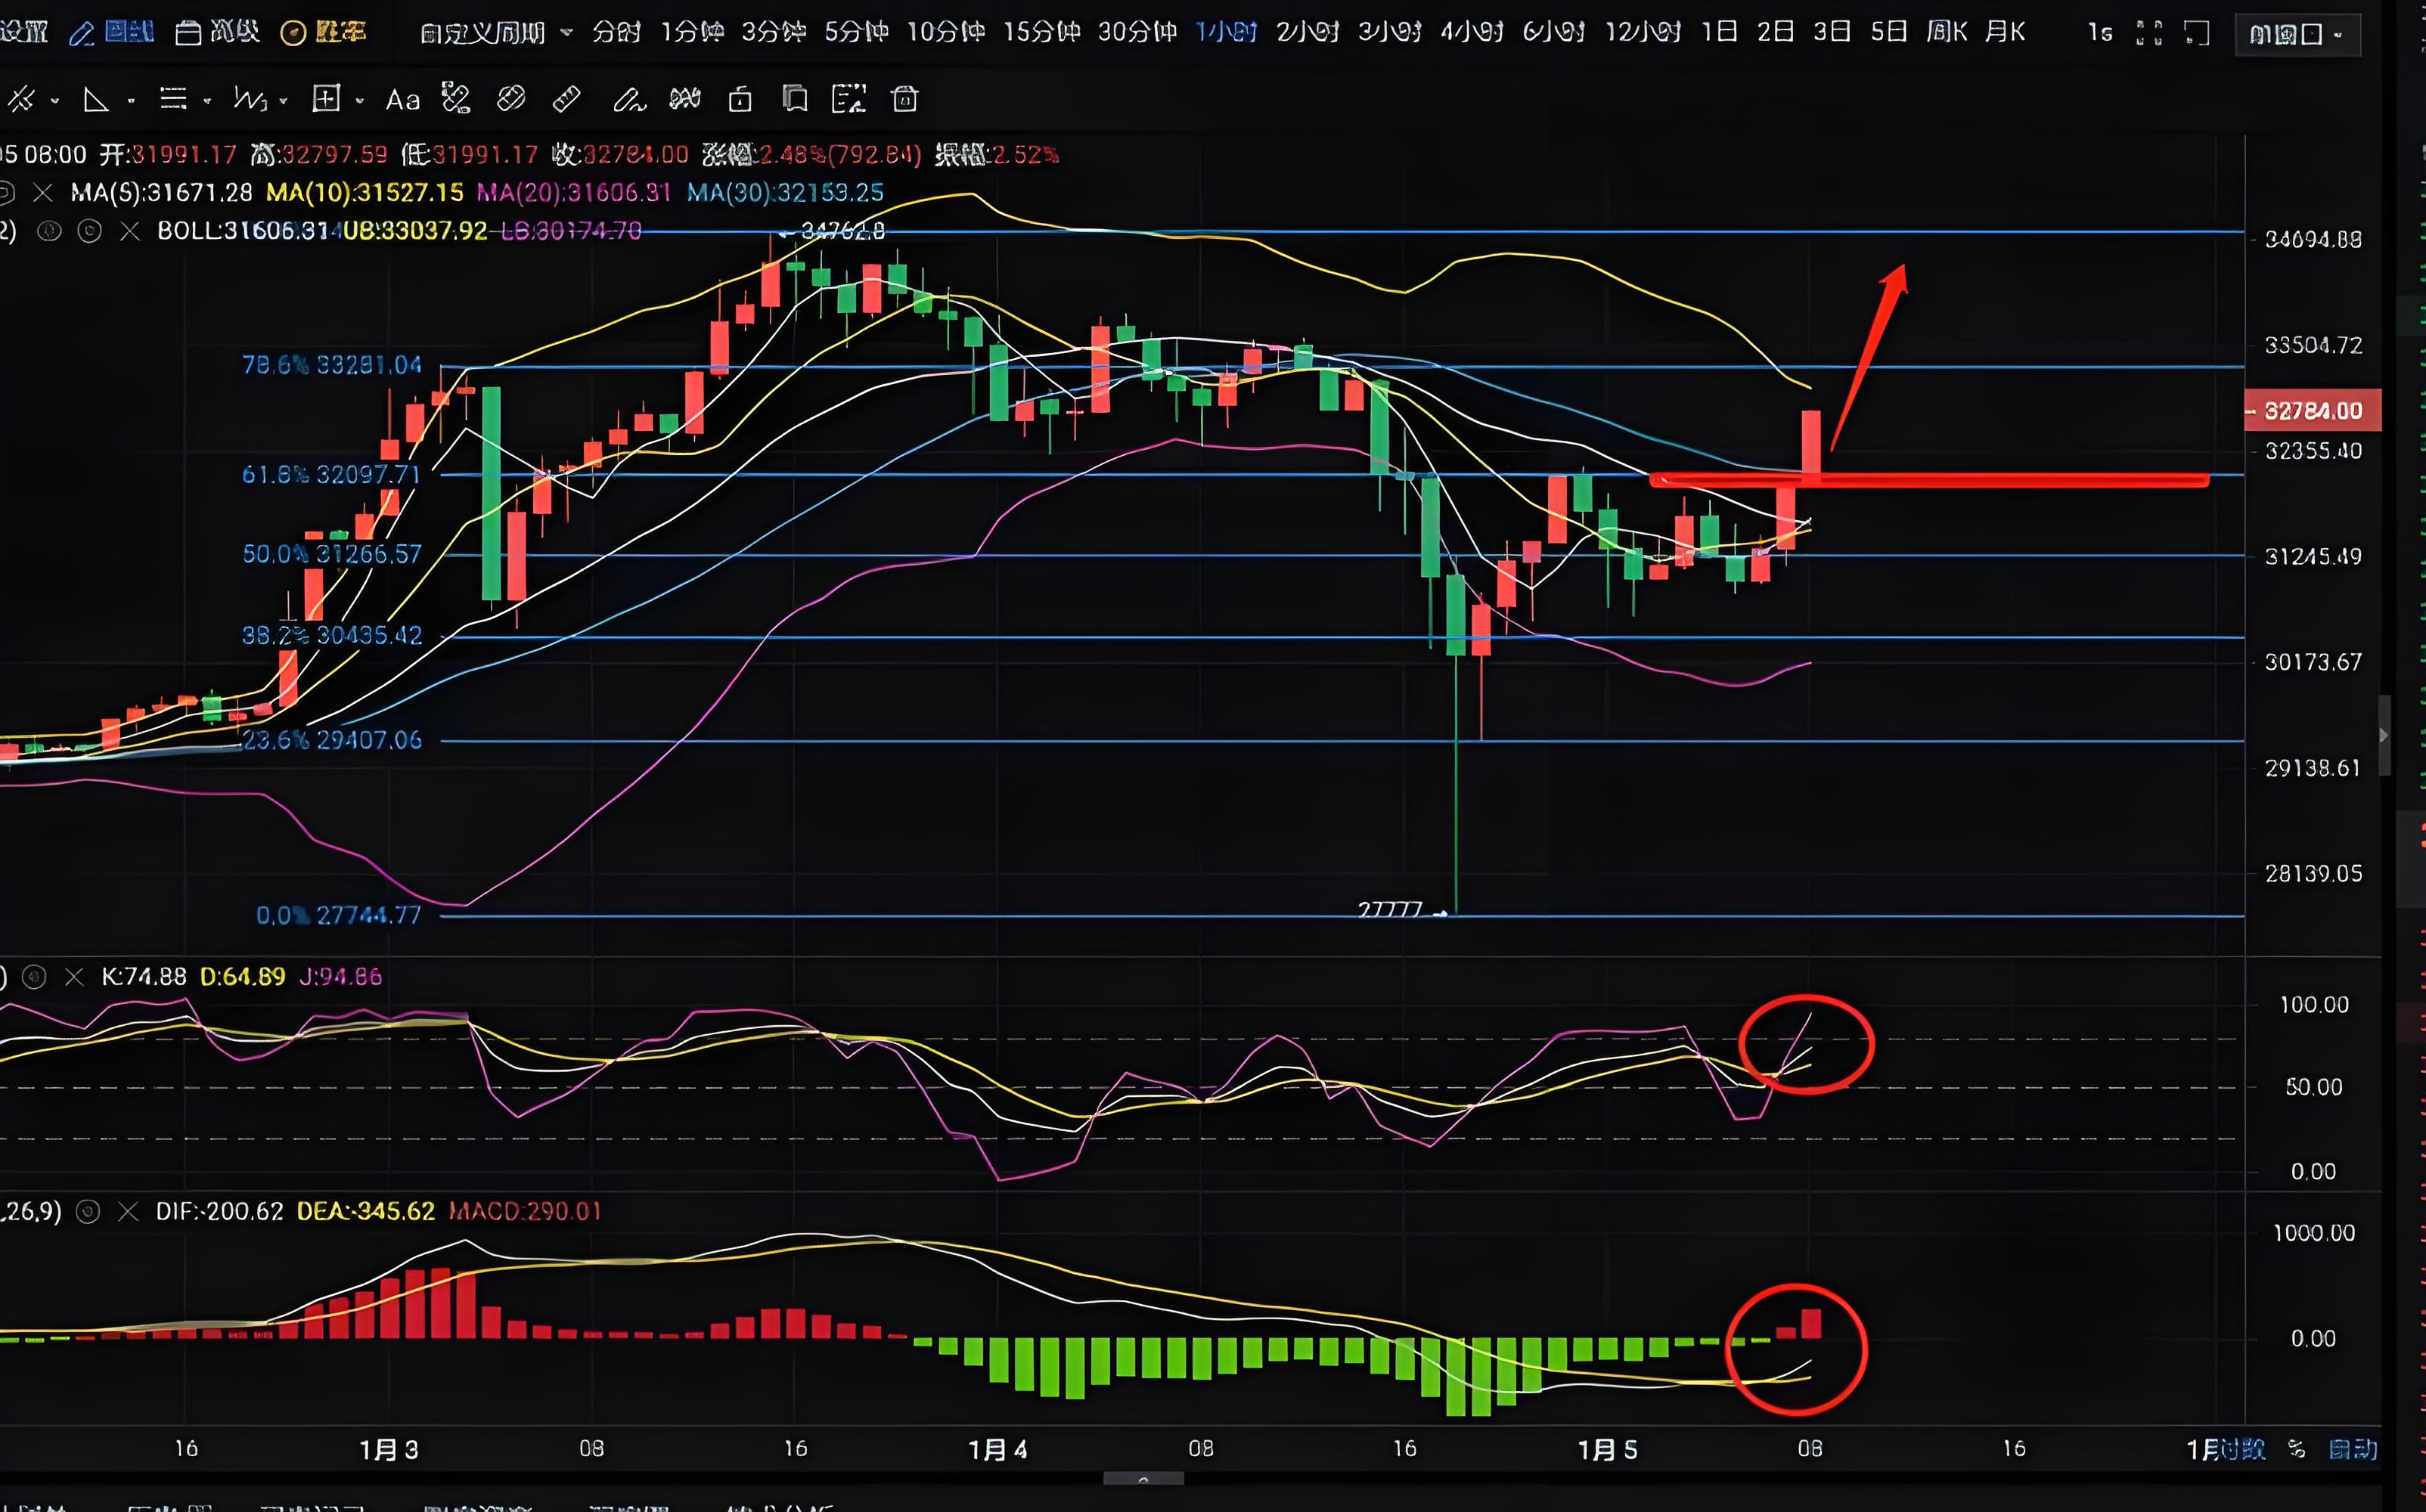Select the freehand brush tool
This screenshot has width=2426, height=1512.
(x=629, y=99)
